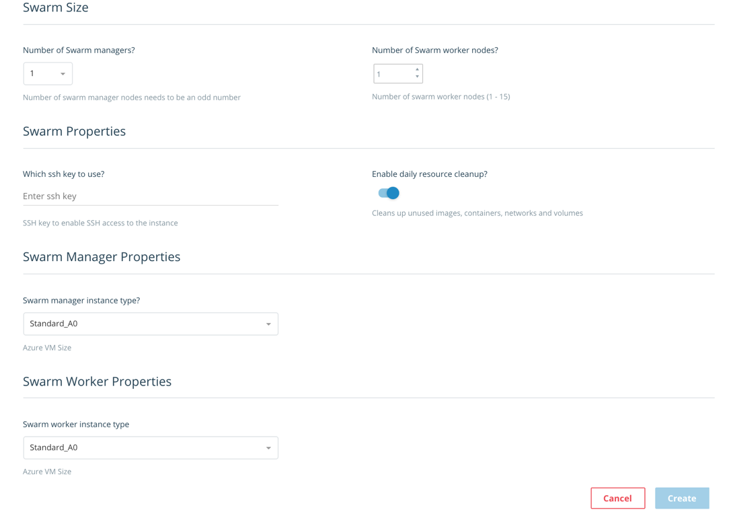
Task: Click the Enable daily resource cleanup label
Action: [430, 174]
